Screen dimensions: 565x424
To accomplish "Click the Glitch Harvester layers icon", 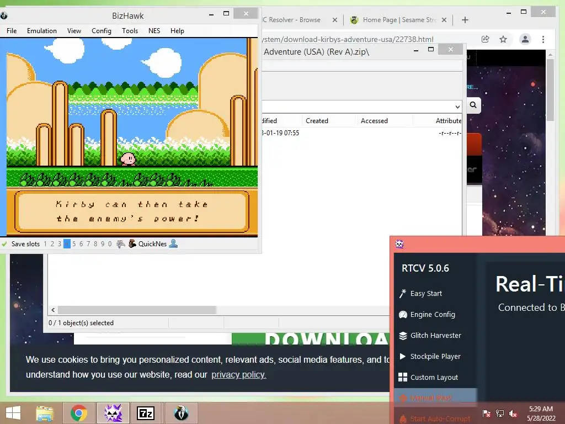I will [x=403, y=335].
